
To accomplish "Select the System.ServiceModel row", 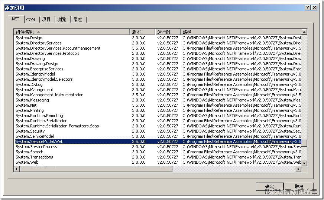I will 158,136.
